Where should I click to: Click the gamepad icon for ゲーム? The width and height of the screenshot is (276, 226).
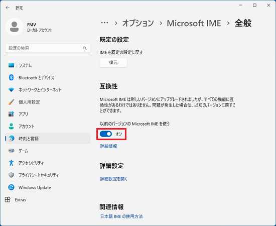11,151
